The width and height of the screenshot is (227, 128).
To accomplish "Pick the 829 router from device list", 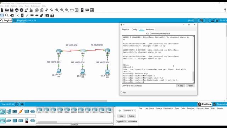I will pyautogui.click(x=88, y=110).
